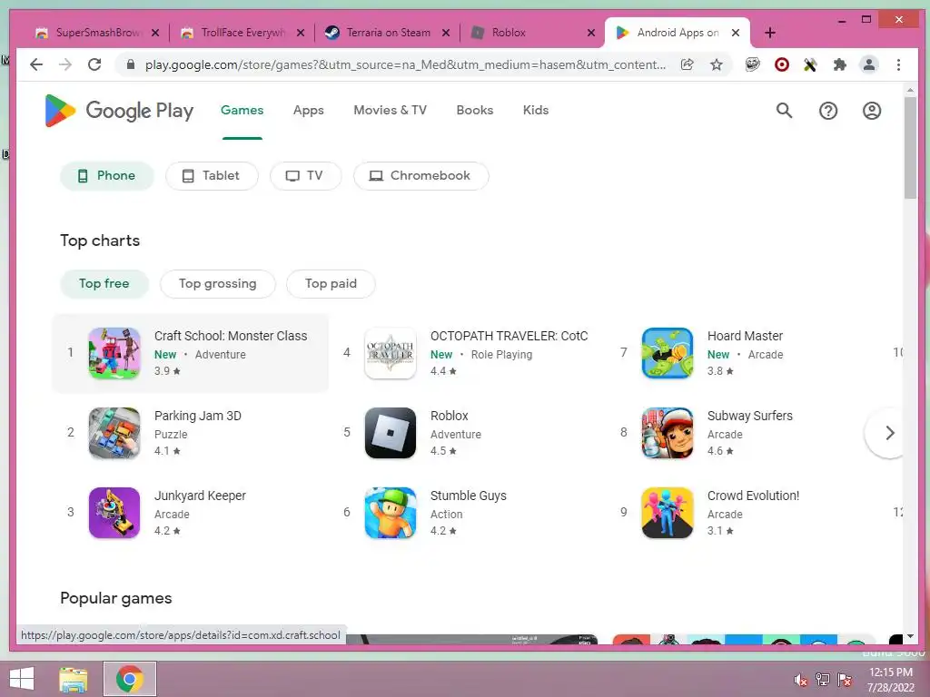
Task: Open the Stumble Guys title link
Action: tap(468, 496)
